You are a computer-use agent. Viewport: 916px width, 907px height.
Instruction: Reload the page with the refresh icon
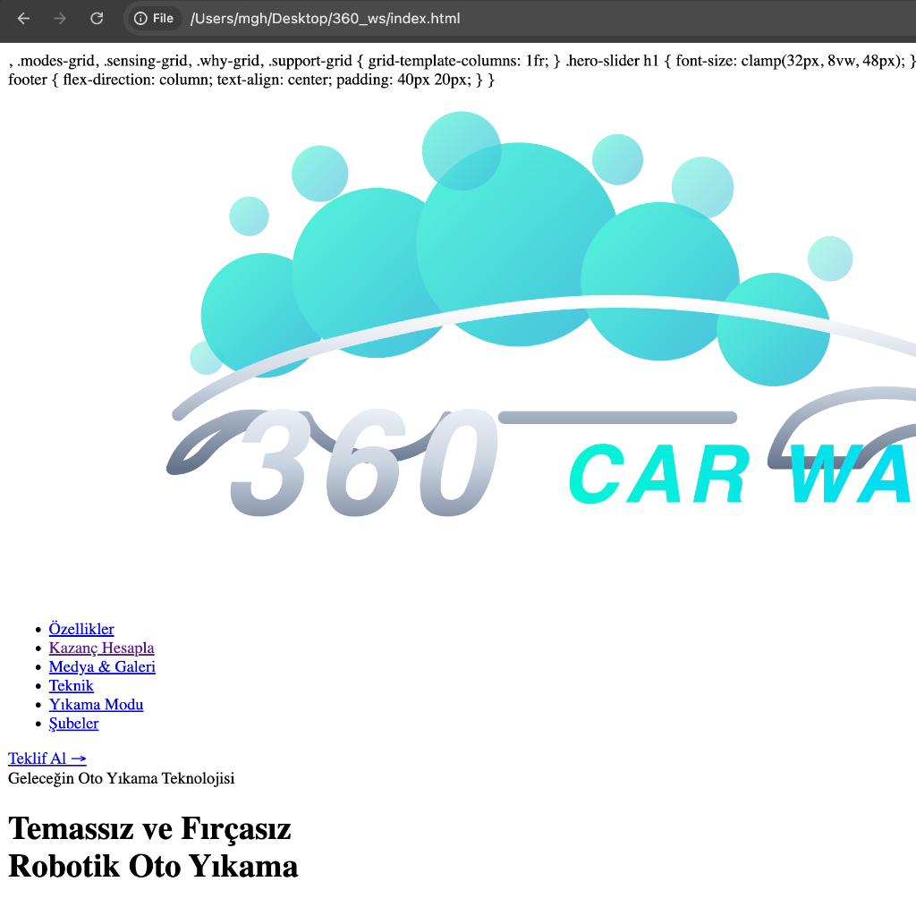coord(97,19)
